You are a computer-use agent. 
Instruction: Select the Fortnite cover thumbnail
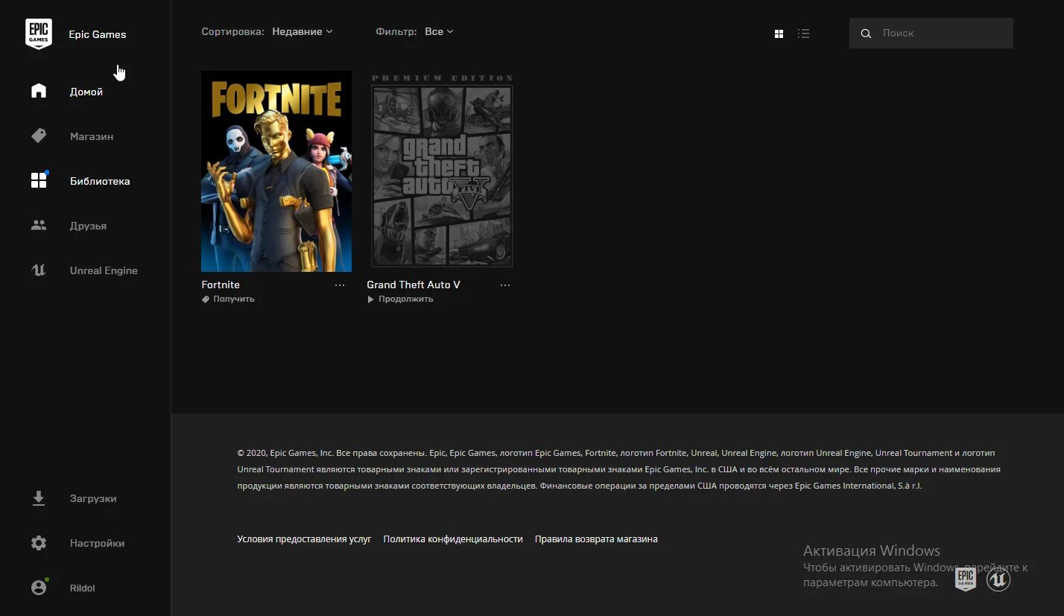[x=276, y=171]
